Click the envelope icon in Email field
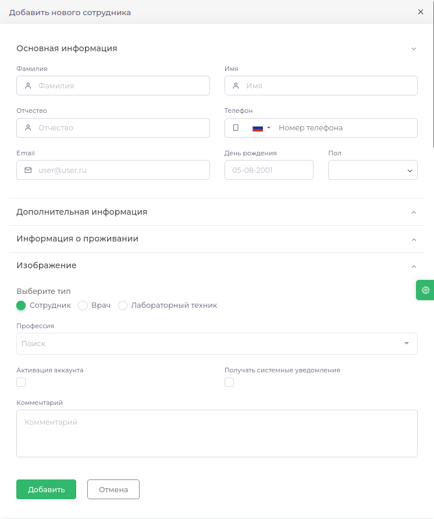The image size is (434, 519). pos(28,170)
